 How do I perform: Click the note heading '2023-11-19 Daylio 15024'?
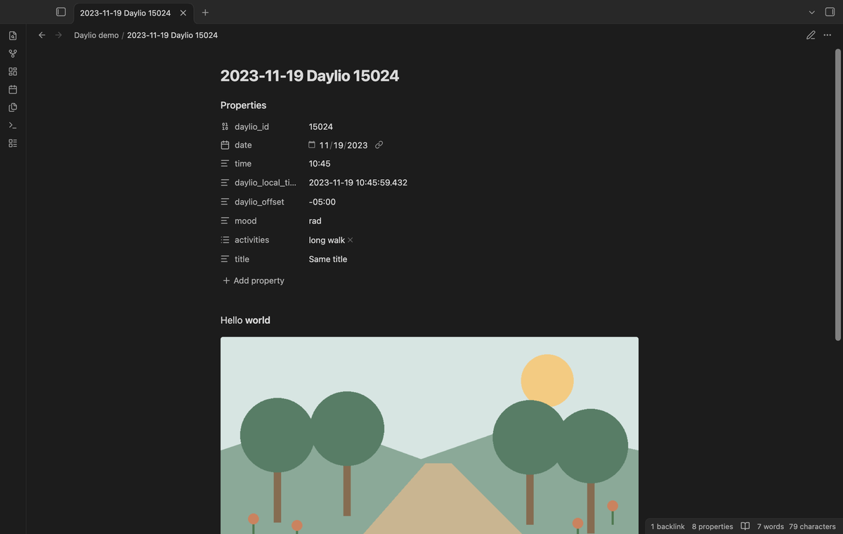pyautogui.click(x=310, y=76)
